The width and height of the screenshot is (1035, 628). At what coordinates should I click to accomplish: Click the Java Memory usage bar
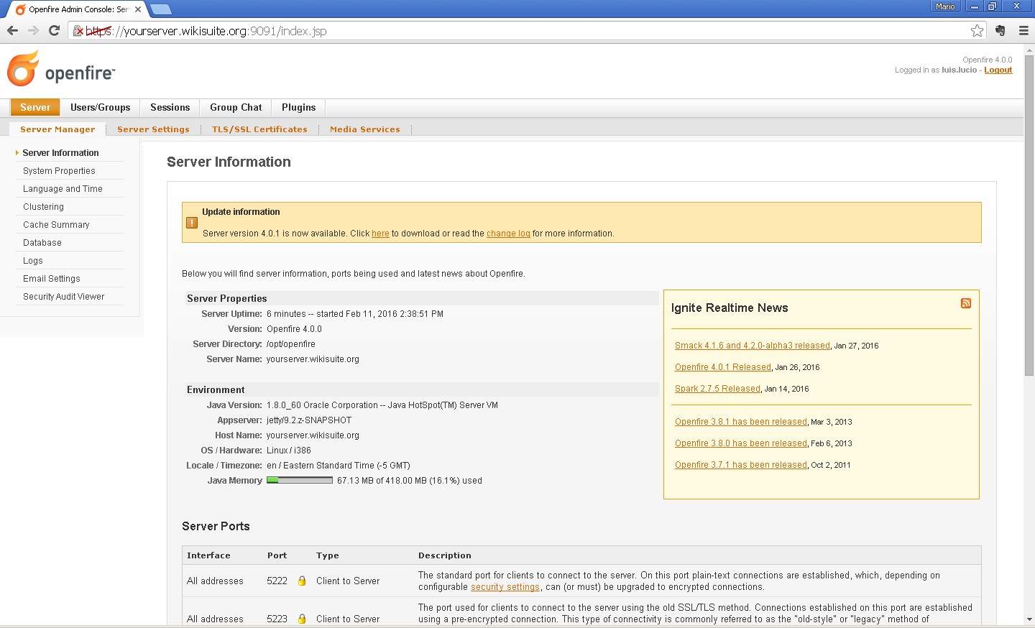click(x=300, y=481)
